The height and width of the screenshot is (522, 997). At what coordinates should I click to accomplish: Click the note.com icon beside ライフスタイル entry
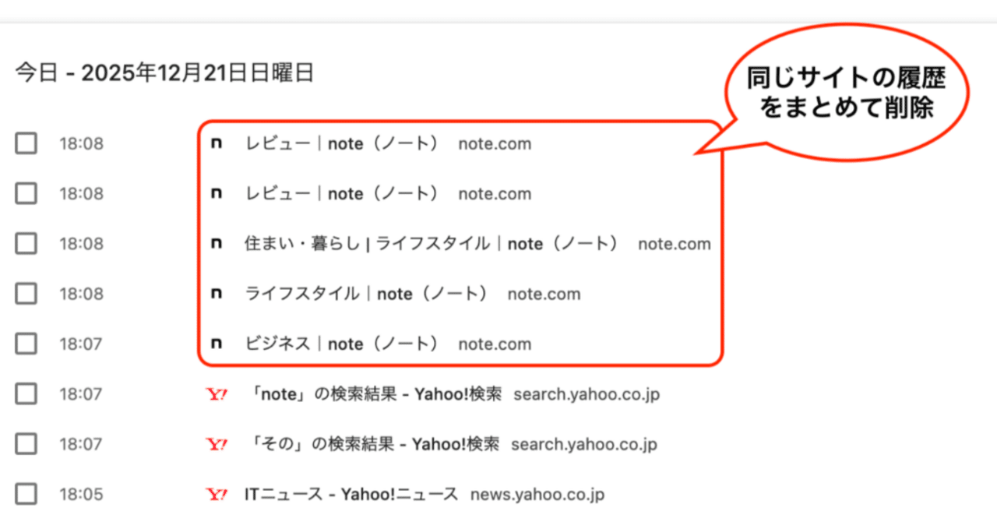pyautogui.click(x=217, y=294)
